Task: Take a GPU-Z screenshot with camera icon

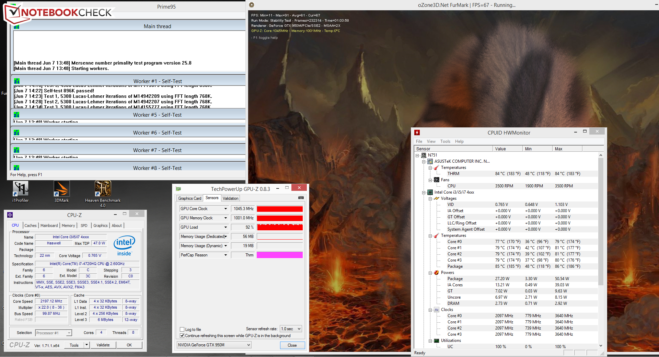Action: (301, 198)
